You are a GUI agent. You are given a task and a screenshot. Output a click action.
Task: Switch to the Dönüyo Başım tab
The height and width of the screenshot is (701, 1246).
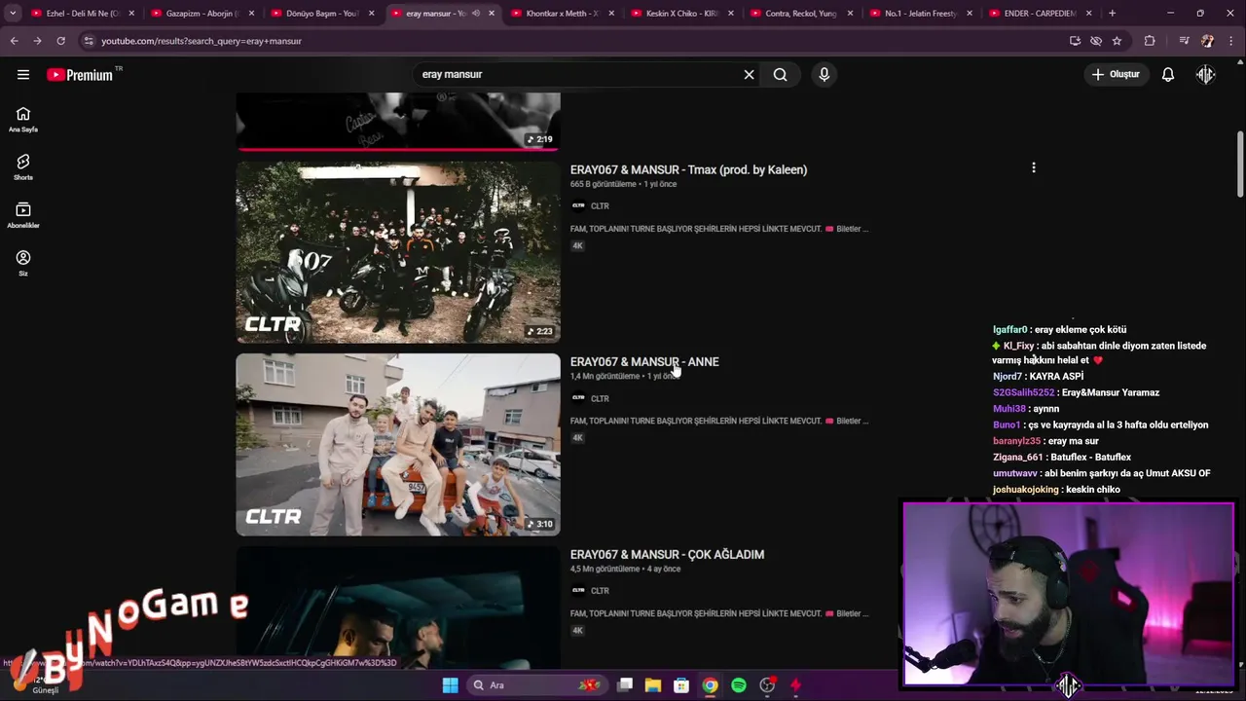coord(321,14)
